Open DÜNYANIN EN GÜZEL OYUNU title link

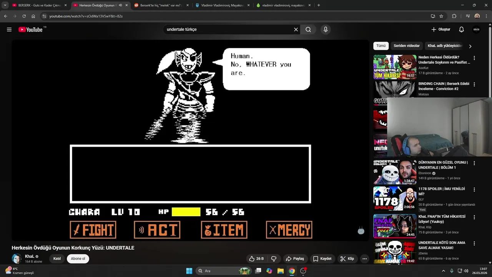443,165
